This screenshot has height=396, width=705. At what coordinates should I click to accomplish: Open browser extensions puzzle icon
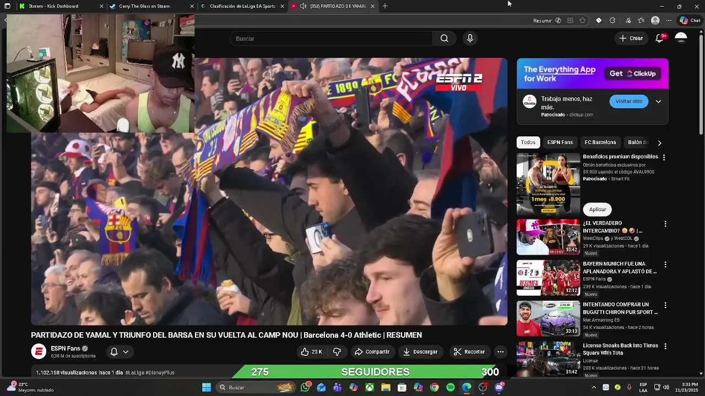tap(612, 20)
